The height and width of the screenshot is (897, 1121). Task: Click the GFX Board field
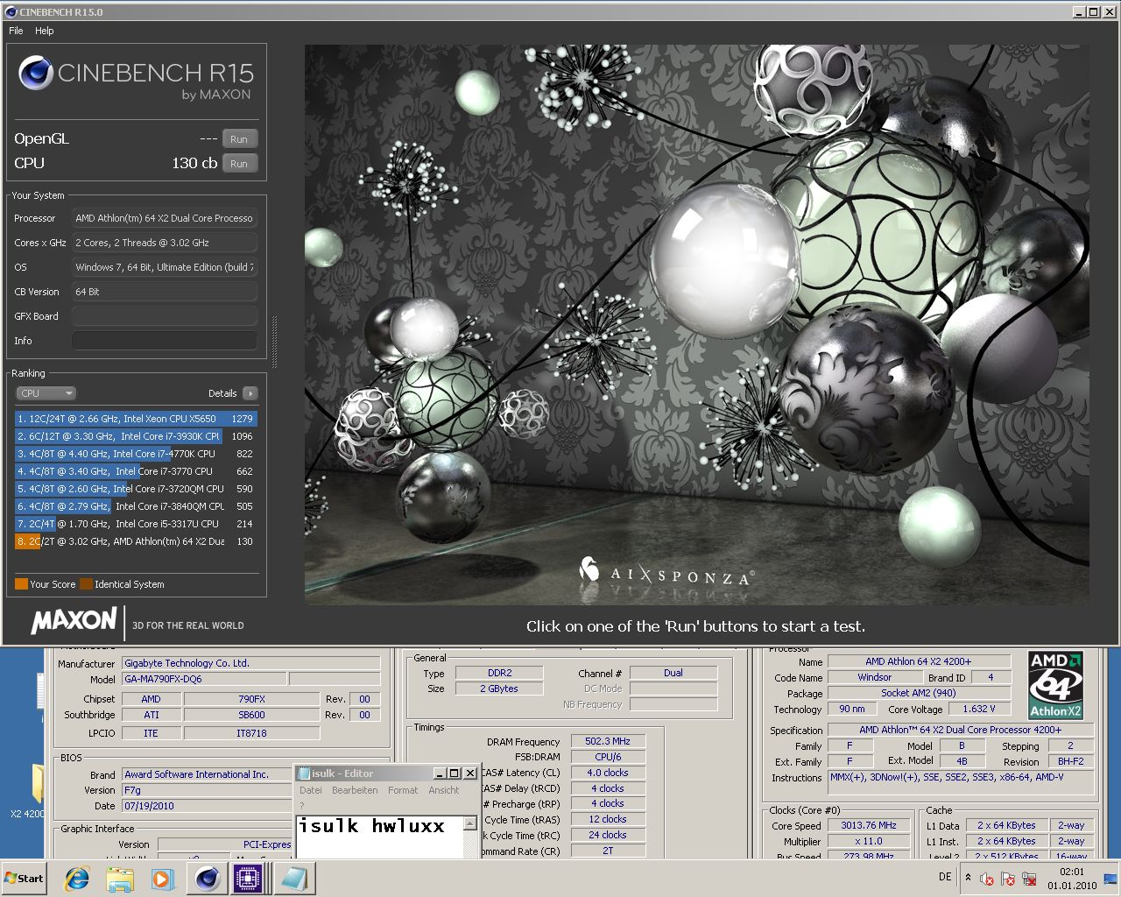(x=165, y=316)
